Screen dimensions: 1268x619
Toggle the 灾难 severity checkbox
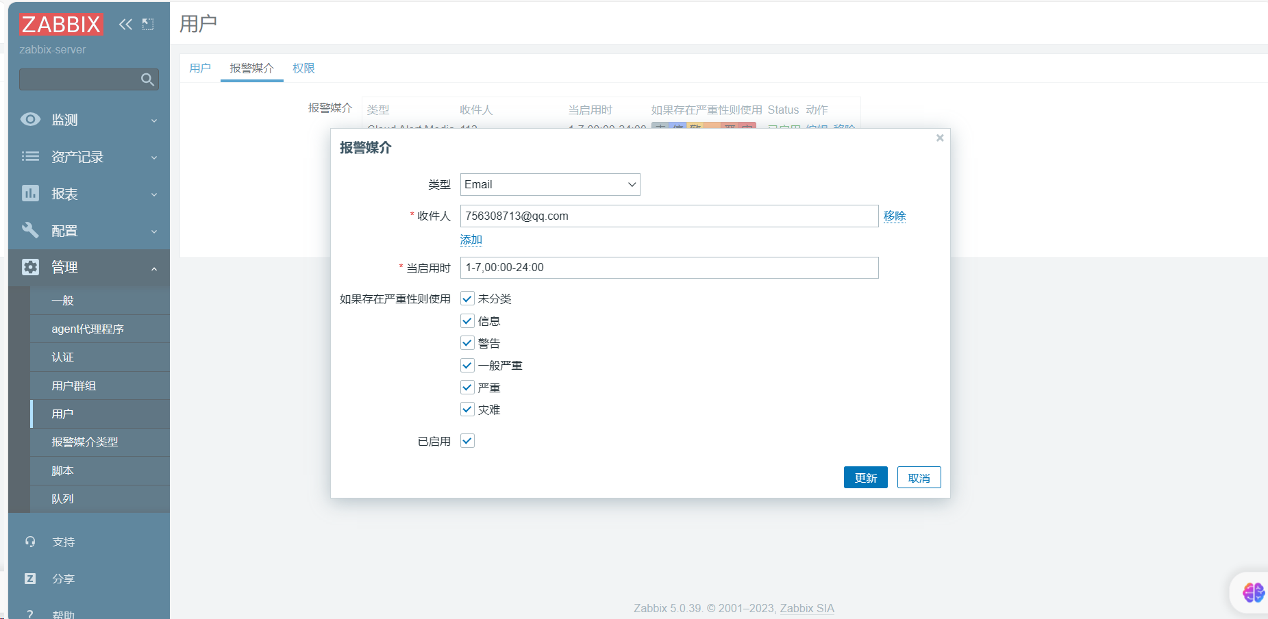point(467,409)
